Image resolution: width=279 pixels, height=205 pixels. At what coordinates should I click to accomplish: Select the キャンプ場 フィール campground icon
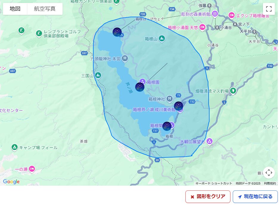(15, 147)
